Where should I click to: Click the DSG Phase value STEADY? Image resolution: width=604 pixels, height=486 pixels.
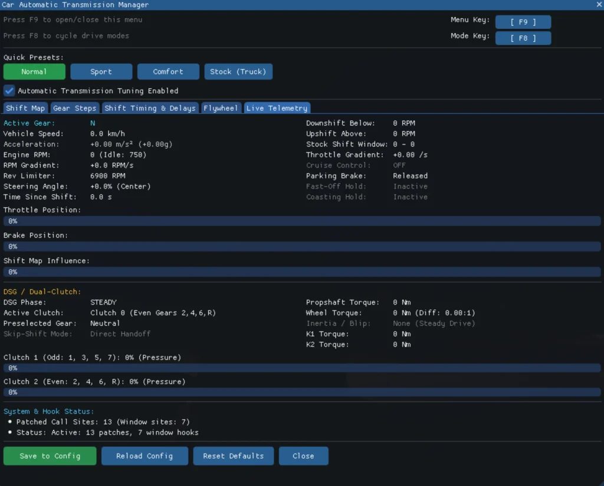pos(103,302)
